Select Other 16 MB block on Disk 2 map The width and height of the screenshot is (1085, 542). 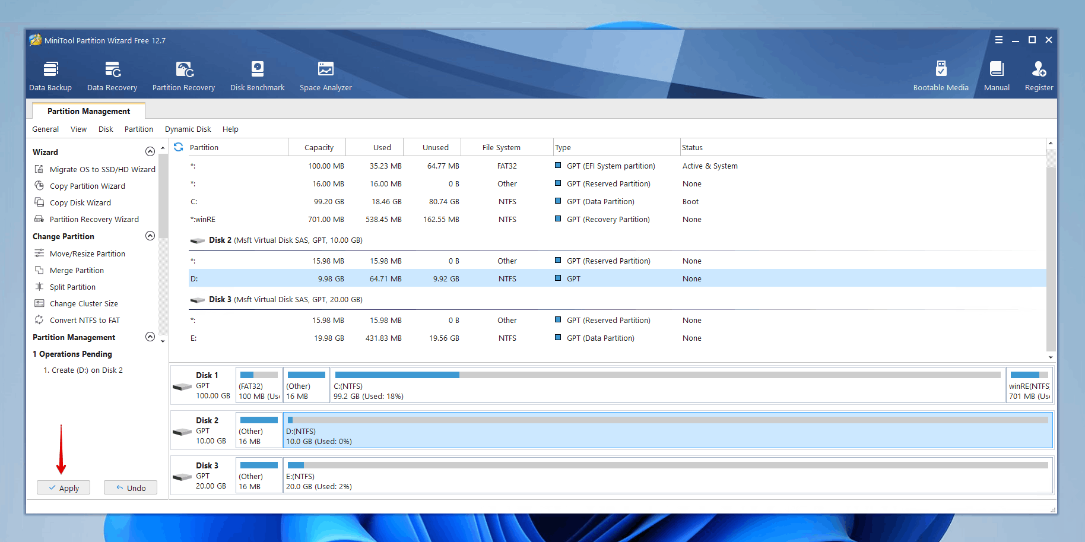[259, 430]
